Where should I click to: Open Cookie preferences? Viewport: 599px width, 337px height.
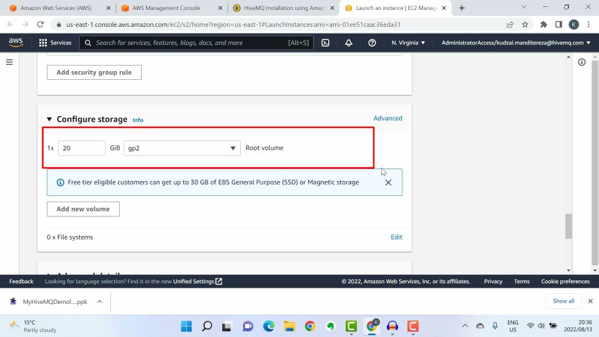click(565, 281)
